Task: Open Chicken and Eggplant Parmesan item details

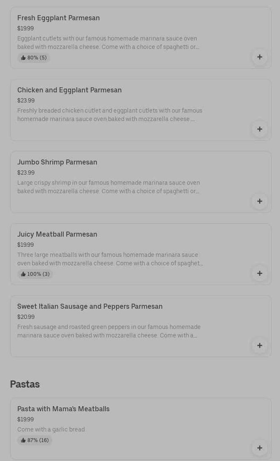Action: tap(70, 90)
